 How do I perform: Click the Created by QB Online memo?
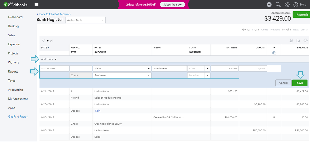(168, 117)
